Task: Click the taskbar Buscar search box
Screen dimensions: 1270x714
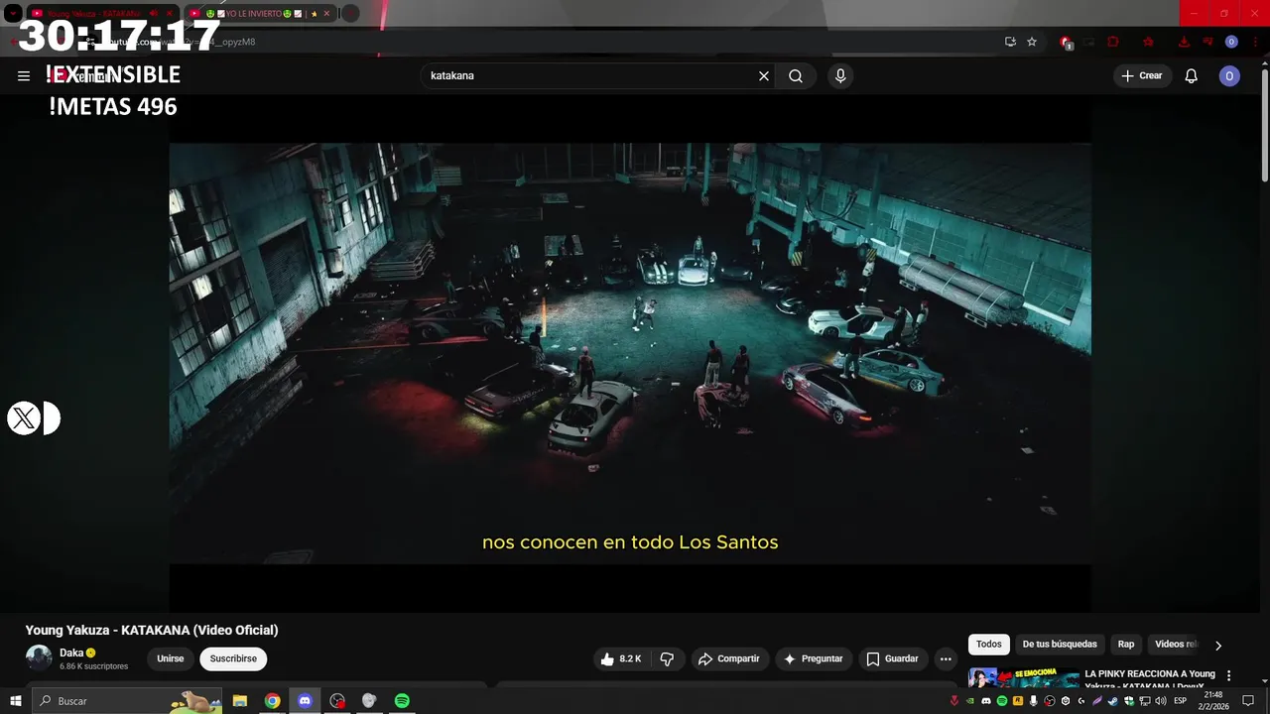Action: click(127, 701)
